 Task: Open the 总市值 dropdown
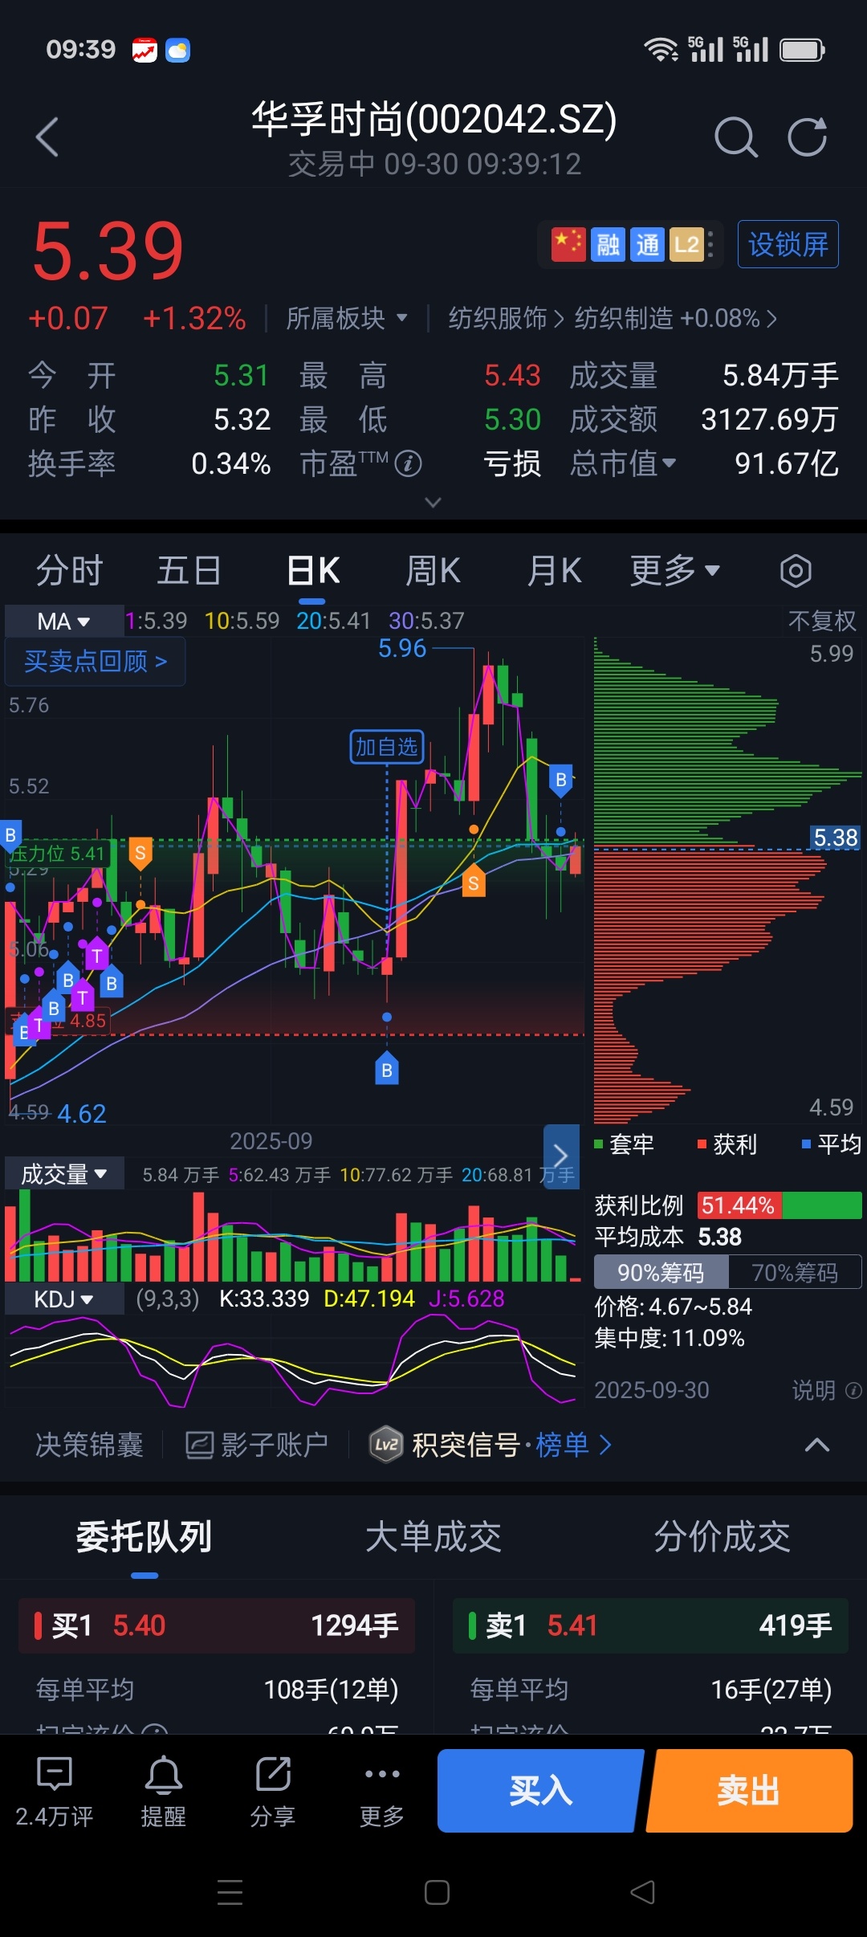click(x=623, y=463)
